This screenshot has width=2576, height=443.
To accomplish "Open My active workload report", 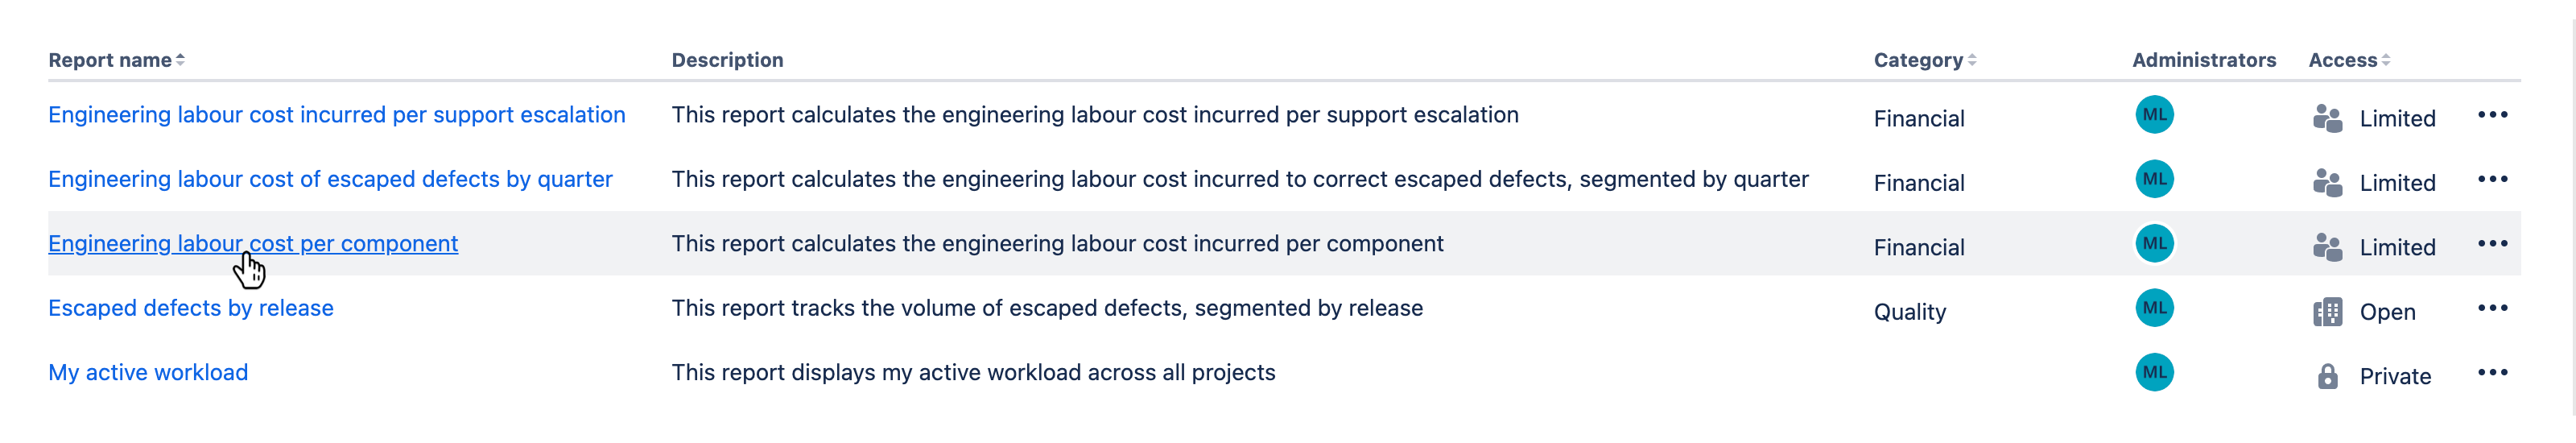I will 148,373.
